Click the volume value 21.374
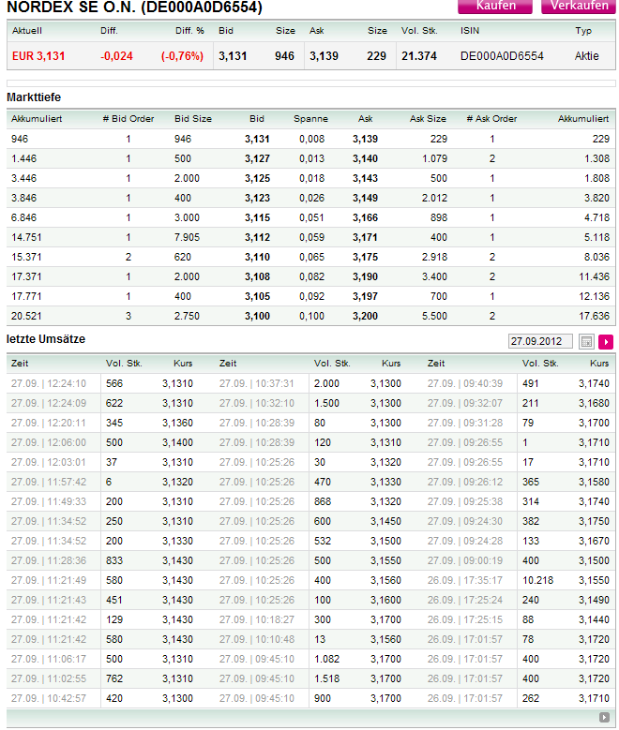The width and height of the screenshot is (619, 730). [x=419, y=56]
